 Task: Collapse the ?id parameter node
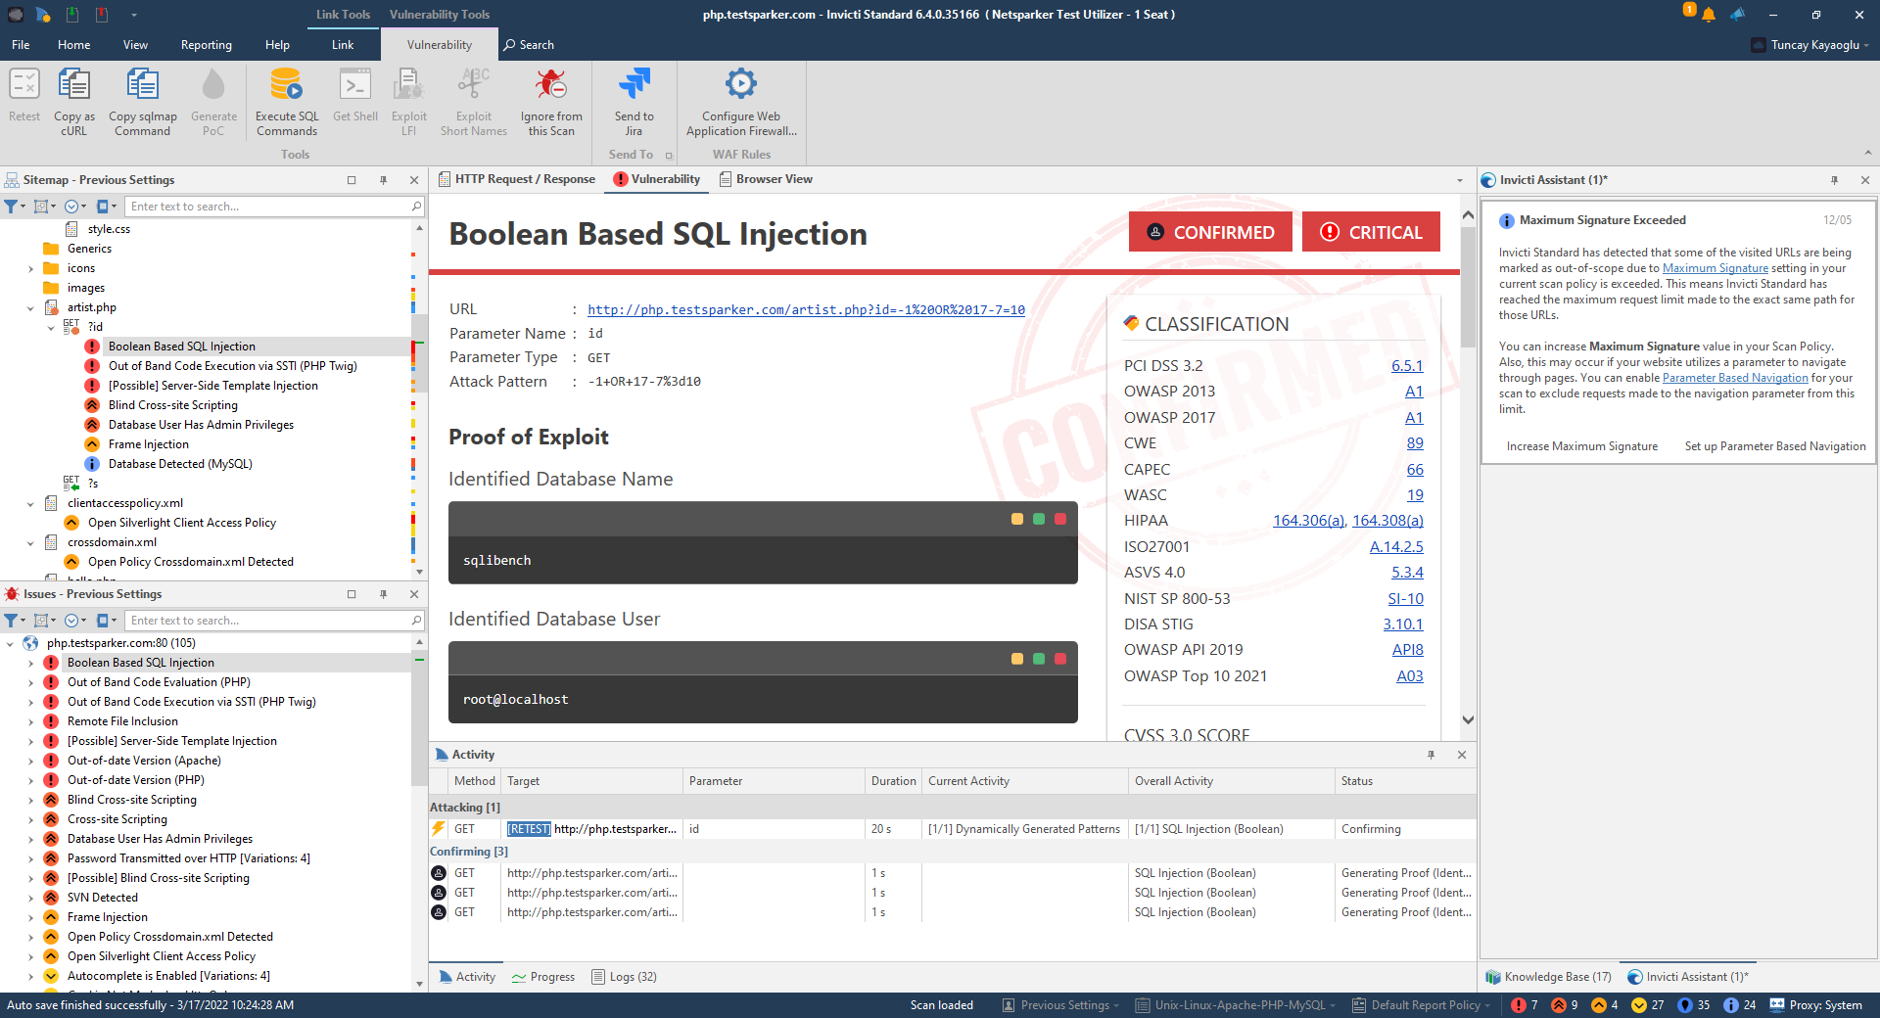click(51, 328)
